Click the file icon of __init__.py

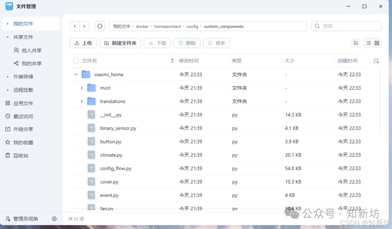point(92,115)
